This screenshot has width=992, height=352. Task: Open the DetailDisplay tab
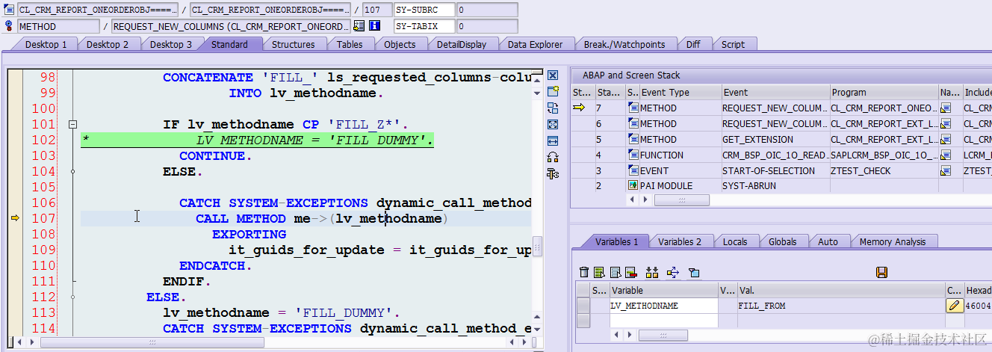(462, 44)
